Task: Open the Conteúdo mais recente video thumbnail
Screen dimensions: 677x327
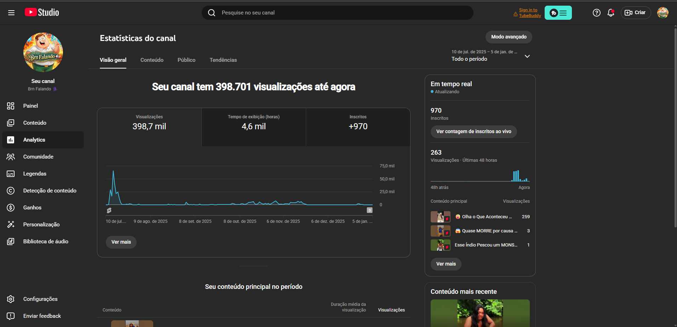Action: point(480,313)
